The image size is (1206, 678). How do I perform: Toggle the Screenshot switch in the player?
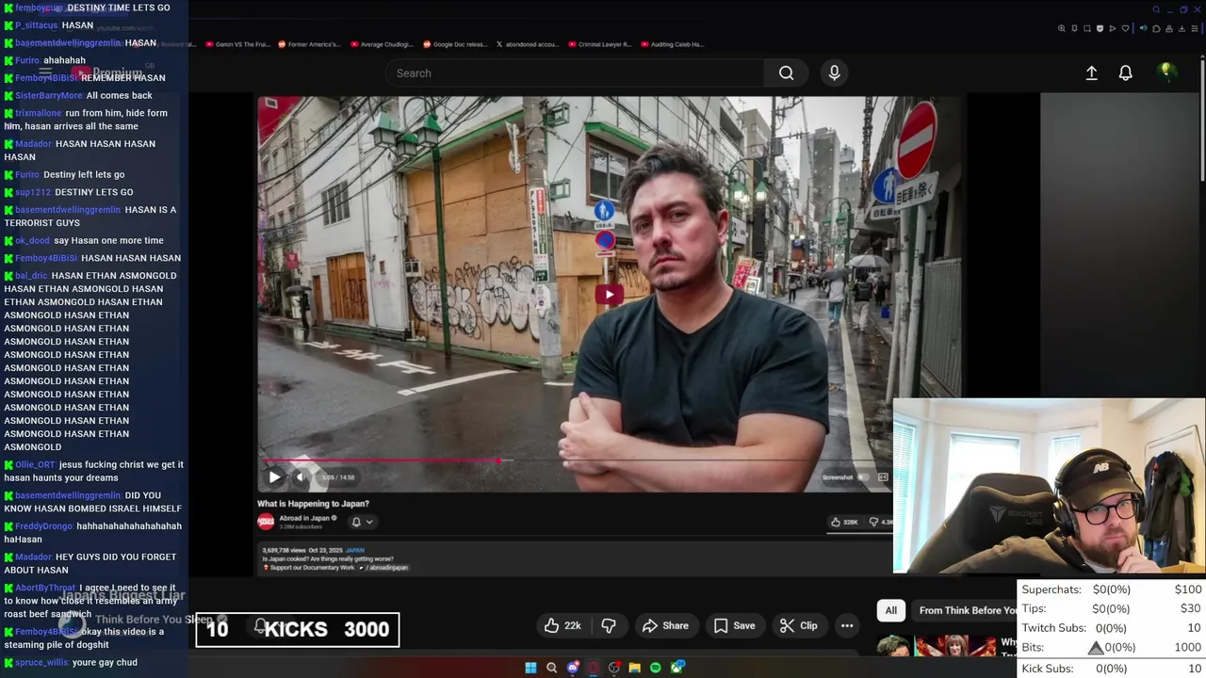coord(861,477)
